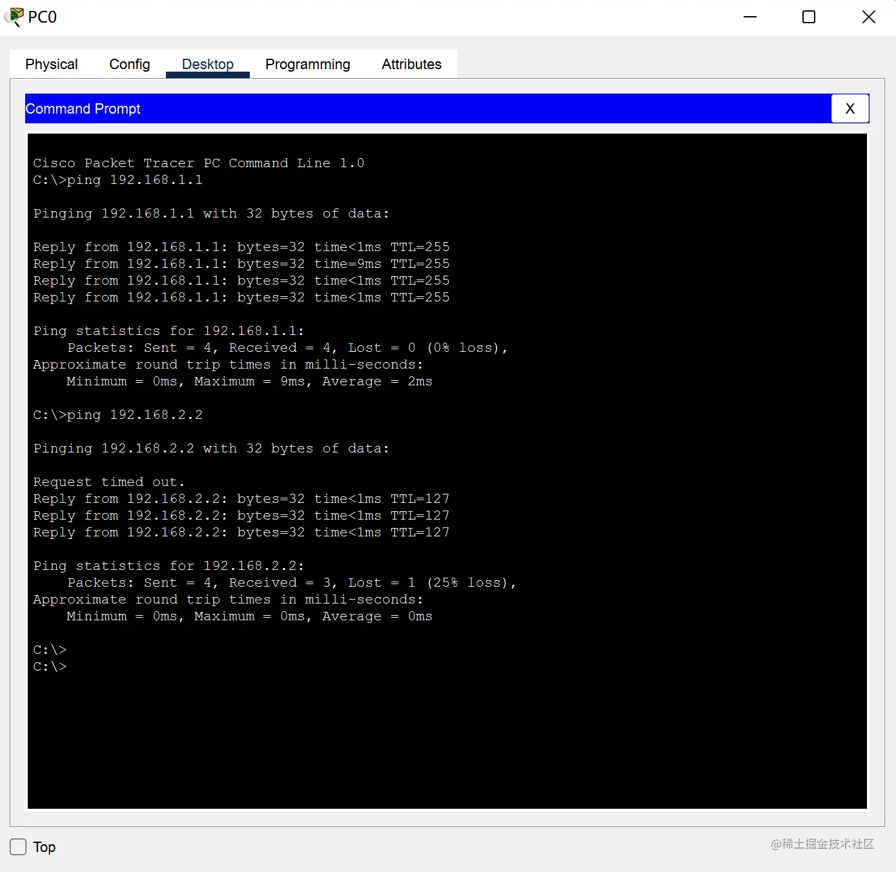Image resolution: width=896 pixels, height=872 pixels.
Task: Close the Command Prompt with X button
Action: coord(850,108)
